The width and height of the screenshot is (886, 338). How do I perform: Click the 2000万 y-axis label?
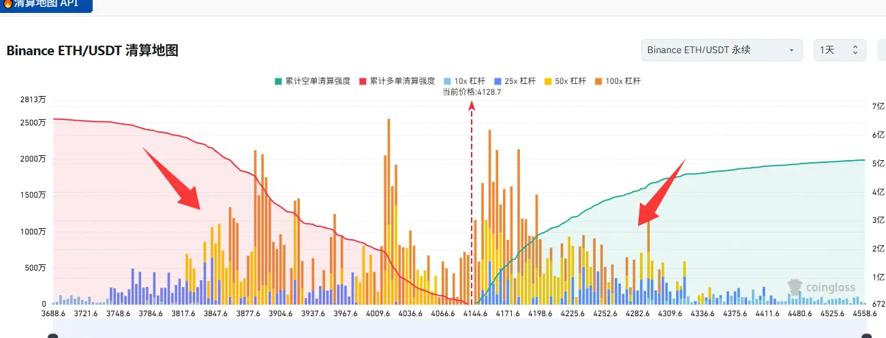tap(33, 159)
